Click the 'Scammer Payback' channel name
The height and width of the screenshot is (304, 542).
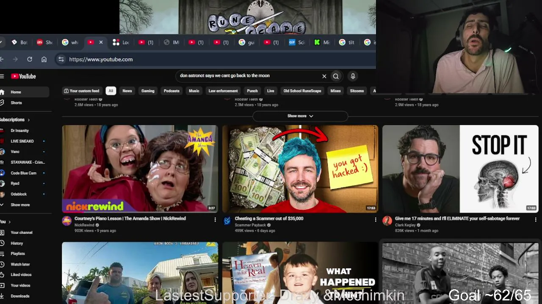(x=250, y=225)
